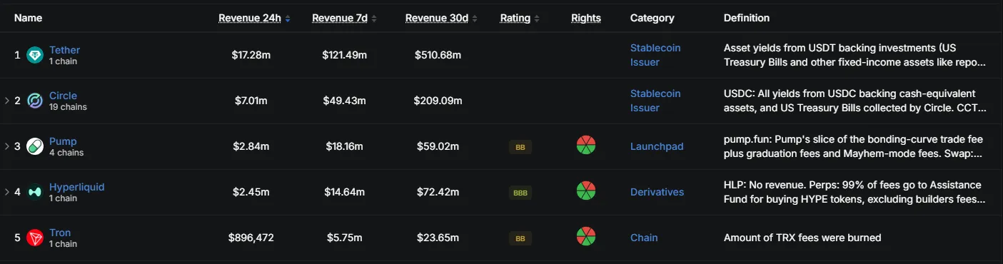The height and width of the screenshot is (264, 1003).
Task: Open the Circle protocol link
Action: tap(63, 96)
